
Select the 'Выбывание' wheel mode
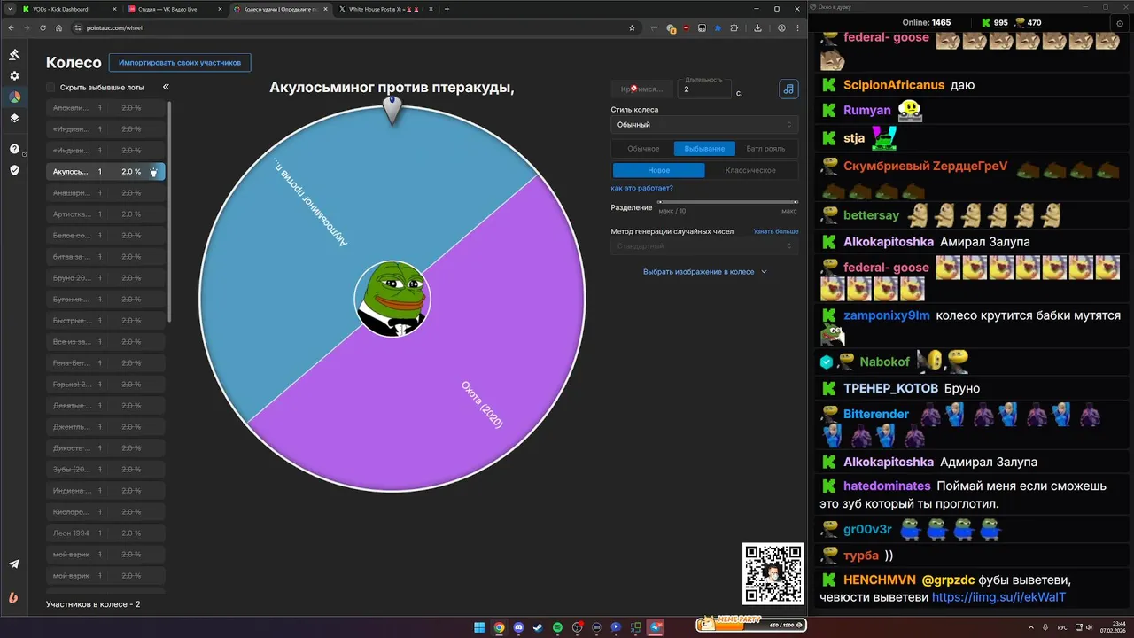(x=704, y=149)
